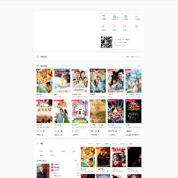This screenshot has height=178, width=178.
Task: Open the elderly gray-haired person thumbnail
Action: 43,171
